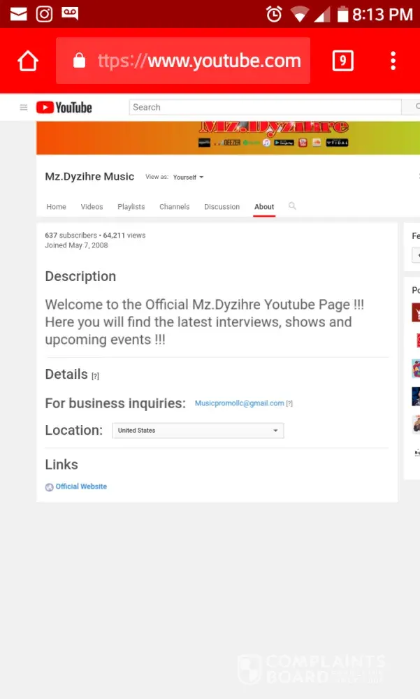The width and height of the screenshot is (420, 699).
Task: Open the Official Website link
Action: pyautogui.click(x=81, y=487)
